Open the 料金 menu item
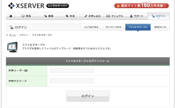This screenshot has height=108, width=175. 70,16
